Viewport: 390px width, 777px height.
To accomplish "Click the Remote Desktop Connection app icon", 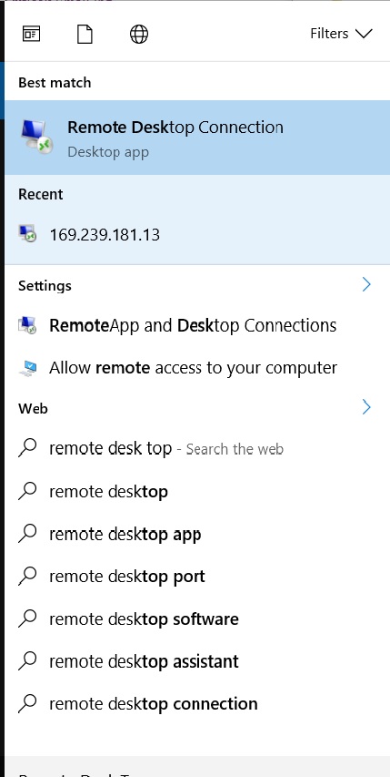I will [36, 137].
